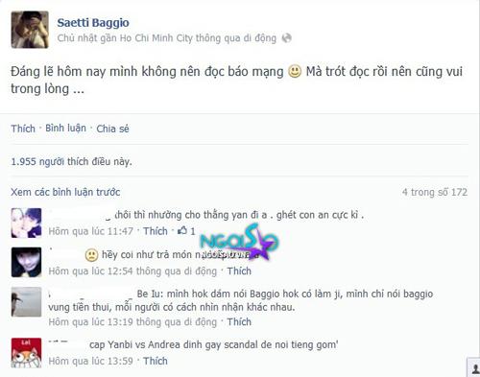This screenshot has height=377, width=480.
Task: Click the smiley emoticon in the post text
Action: pos(295,71)
